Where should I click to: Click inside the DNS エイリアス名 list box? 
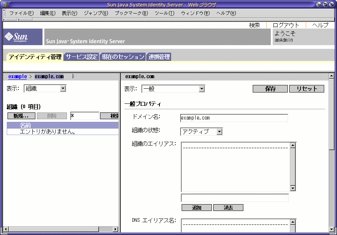(236, 226)
